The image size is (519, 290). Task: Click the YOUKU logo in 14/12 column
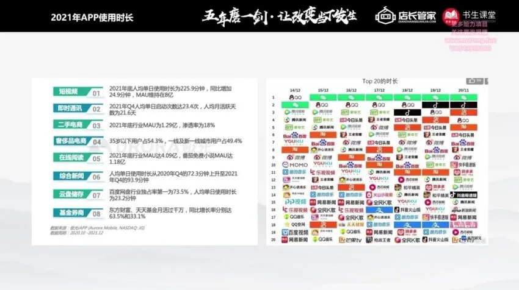tap(294, 142)
